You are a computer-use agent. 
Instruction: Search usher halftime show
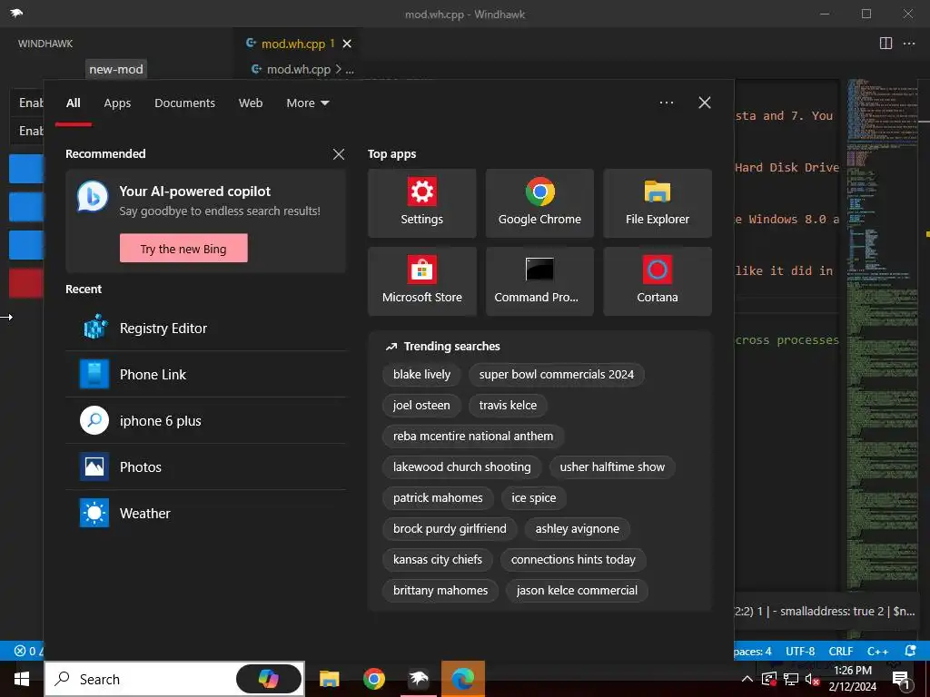pos(612,467)
